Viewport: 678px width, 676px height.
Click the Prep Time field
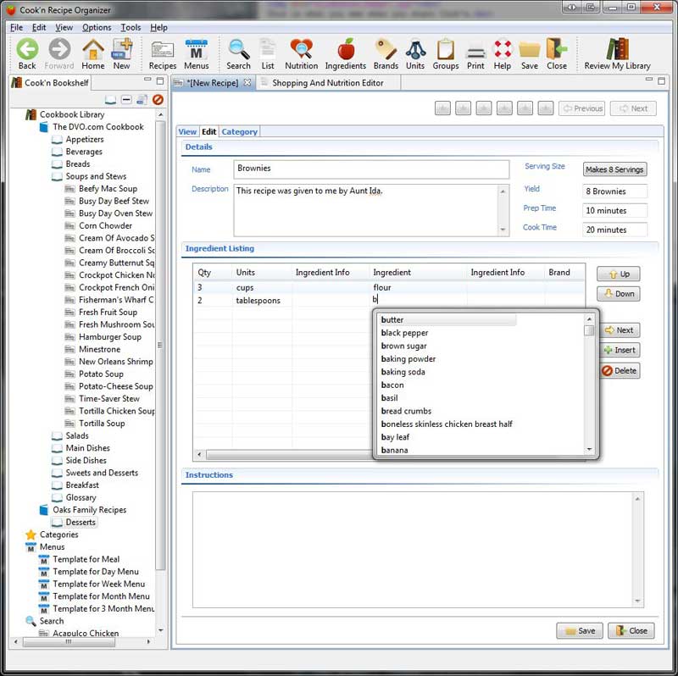pyautogui.click(x=614, y=210)
